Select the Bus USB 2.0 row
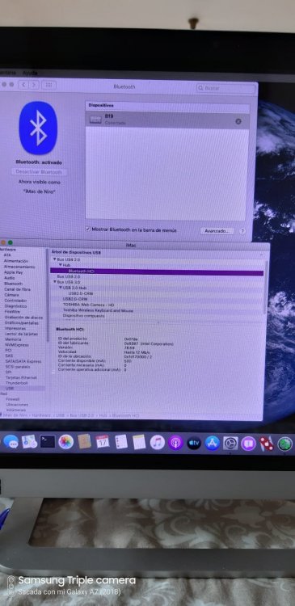Image resolution: width=295 pixels, height=606 pixels. click(157, 276)
